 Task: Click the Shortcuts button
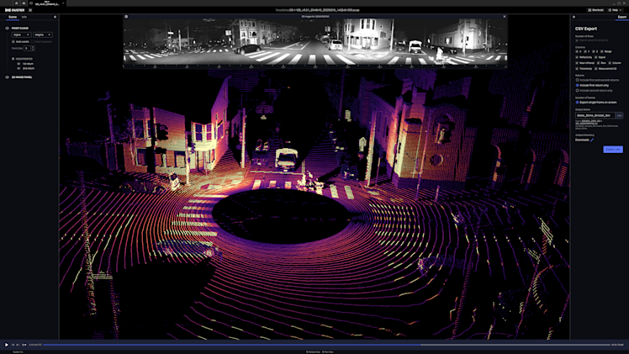[595, 10]
